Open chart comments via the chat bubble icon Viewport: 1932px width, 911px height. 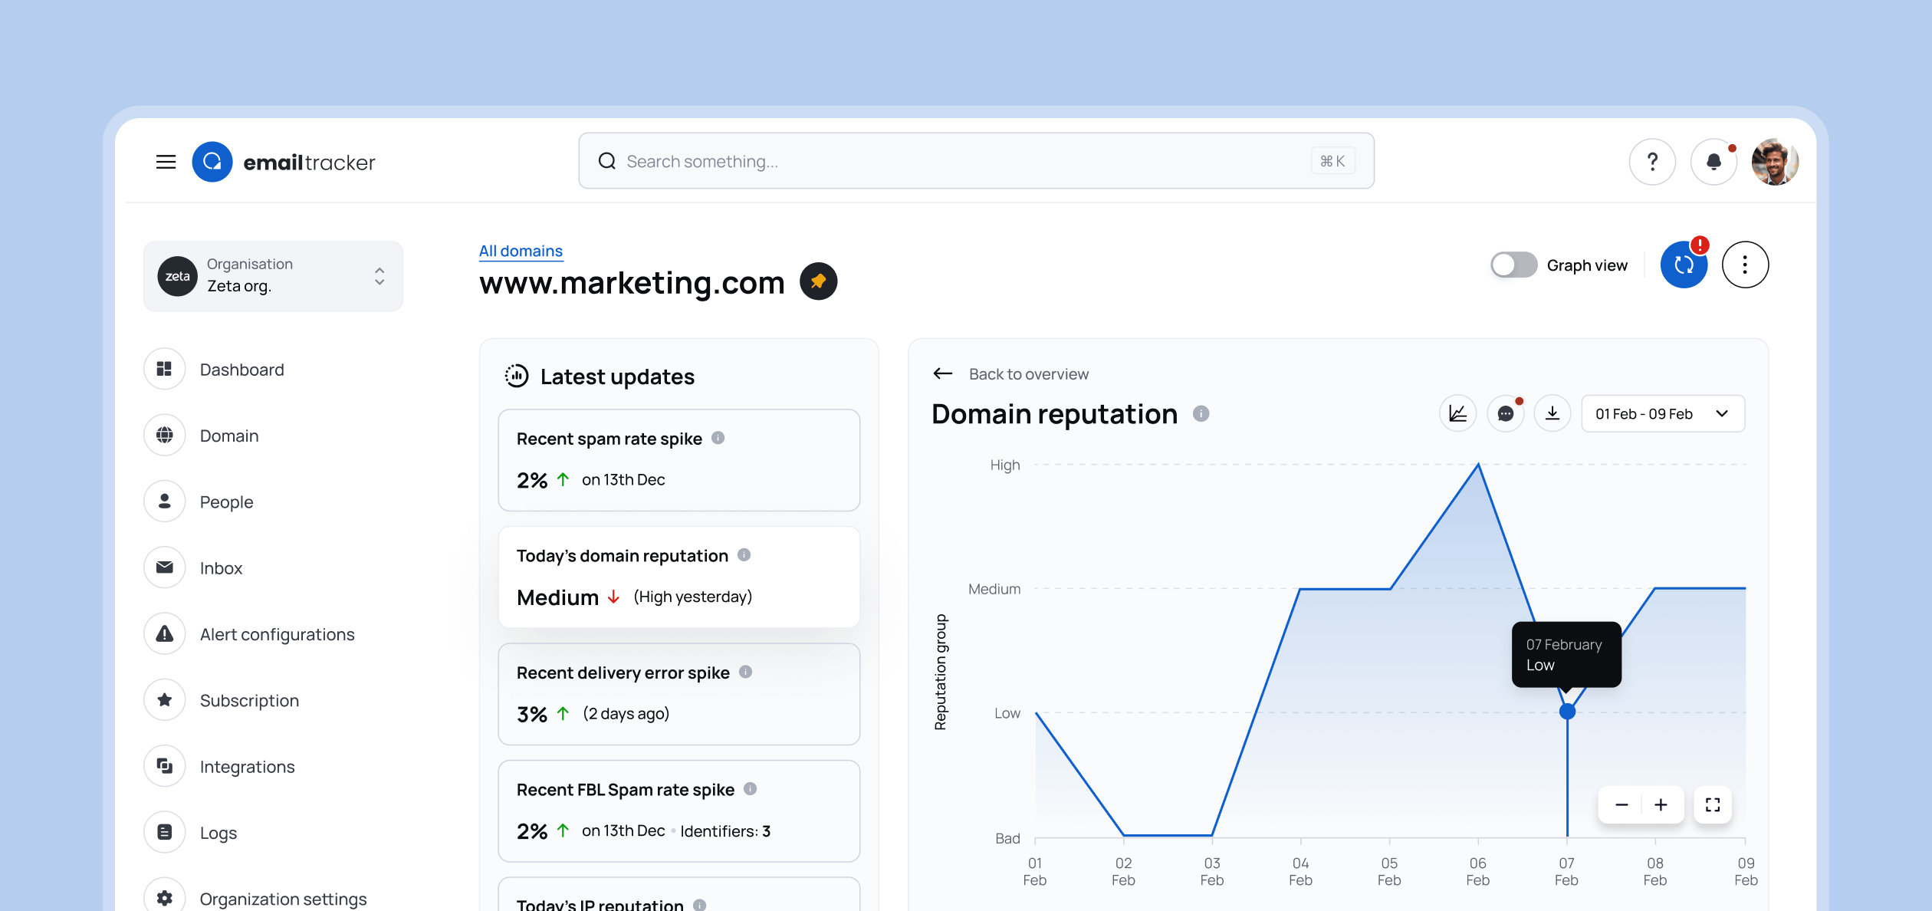click(1505, 413)
